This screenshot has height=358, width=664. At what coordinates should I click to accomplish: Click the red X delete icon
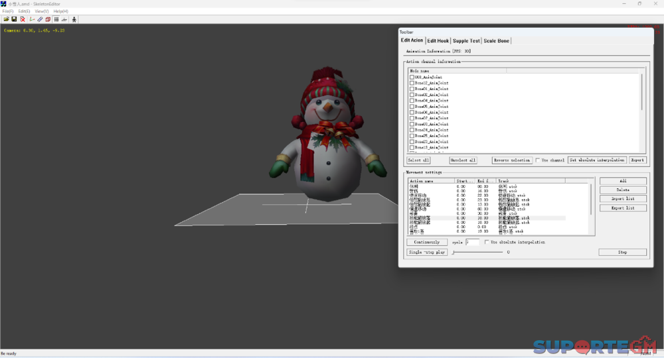[x=23, y=19]
